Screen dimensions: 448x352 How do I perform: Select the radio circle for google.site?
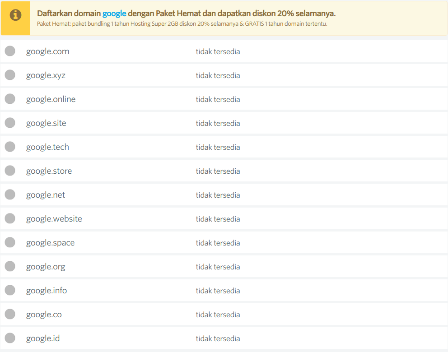pos(10,123)
